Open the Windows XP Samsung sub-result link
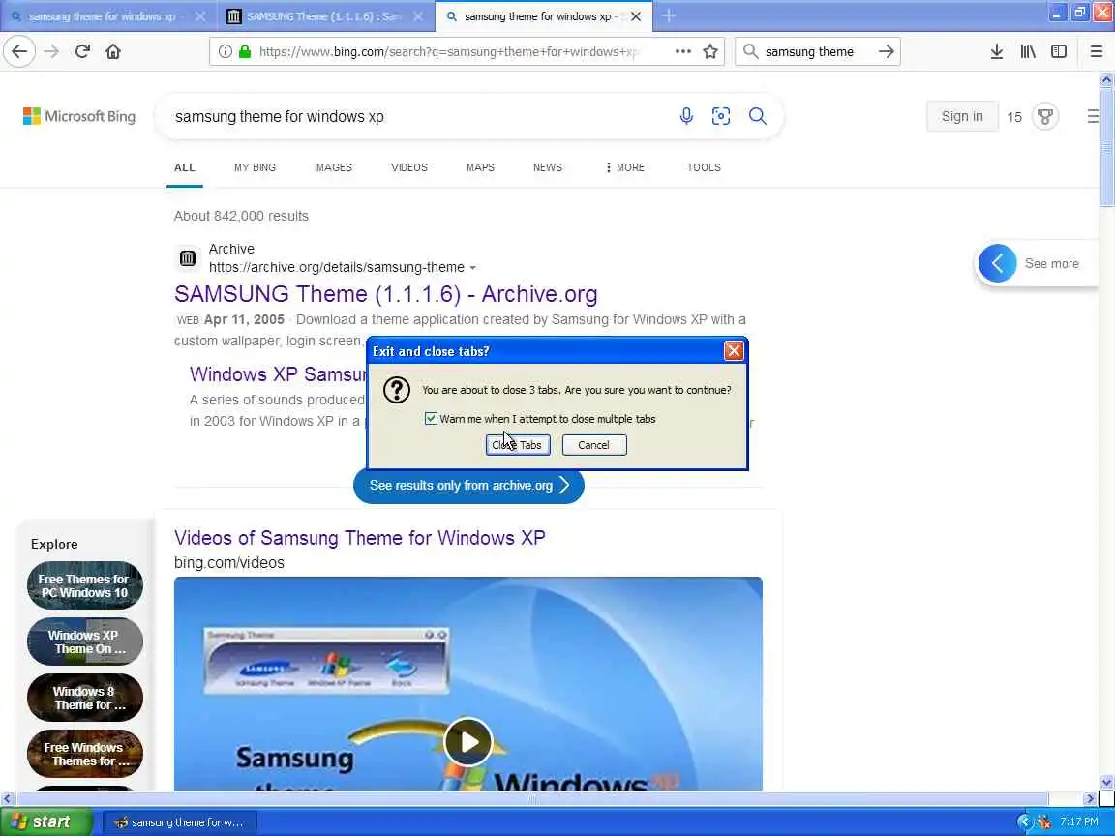The height and width of the screenshot is (836, 1115). point(278,373)
